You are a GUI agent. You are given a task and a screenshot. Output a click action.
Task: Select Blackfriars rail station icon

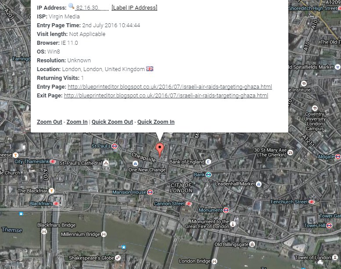click(x=56, y=204)
